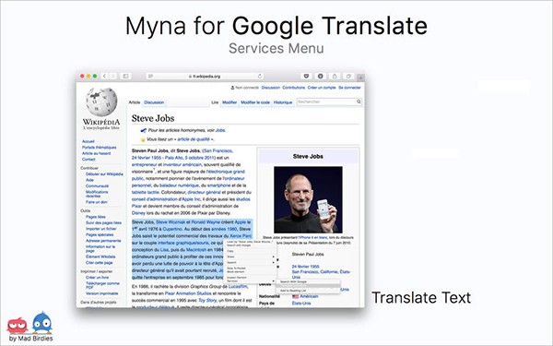Image resolution: width=553 pixels, height=346 pixels.
Task: Open Citer cette page link
Action: coord(100,263)
